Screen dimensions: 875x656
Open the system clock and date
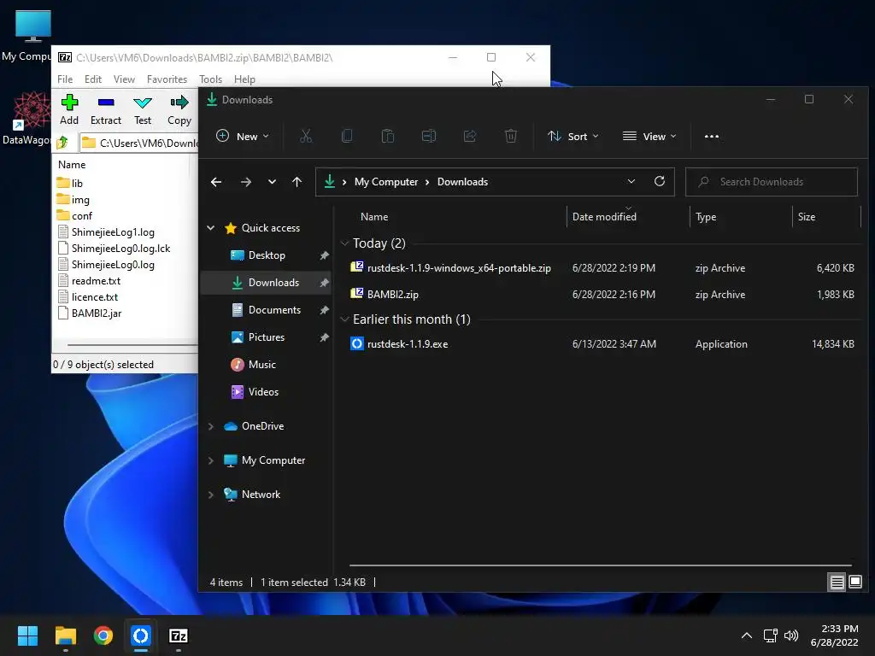coord(834,635)
